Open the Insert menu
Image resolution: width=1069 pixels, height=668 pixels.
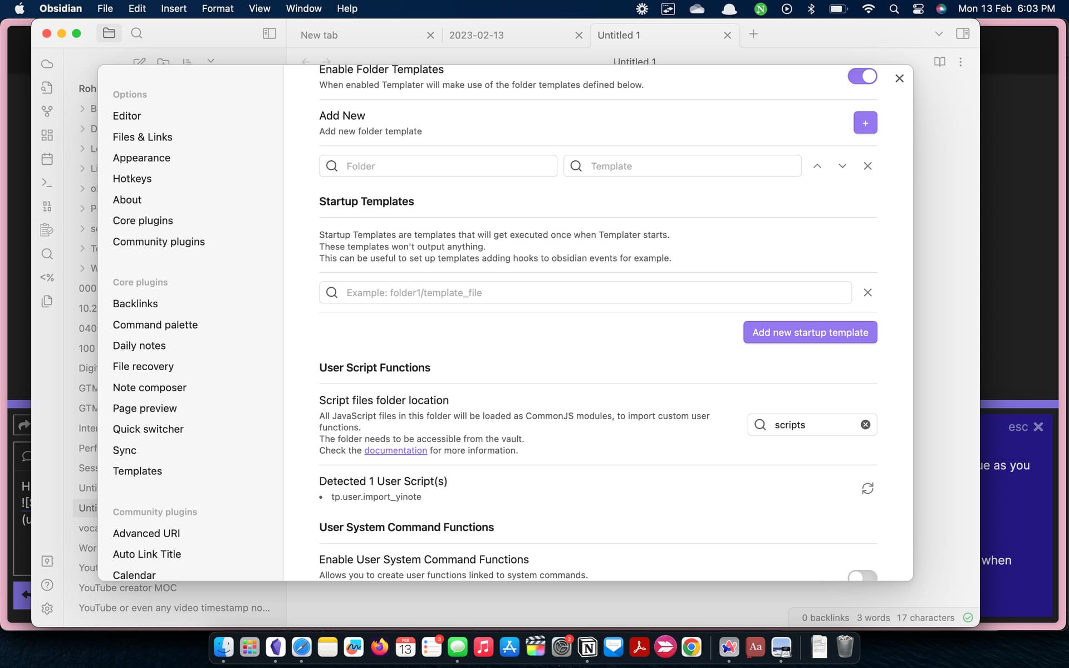[x=174, y=8]
